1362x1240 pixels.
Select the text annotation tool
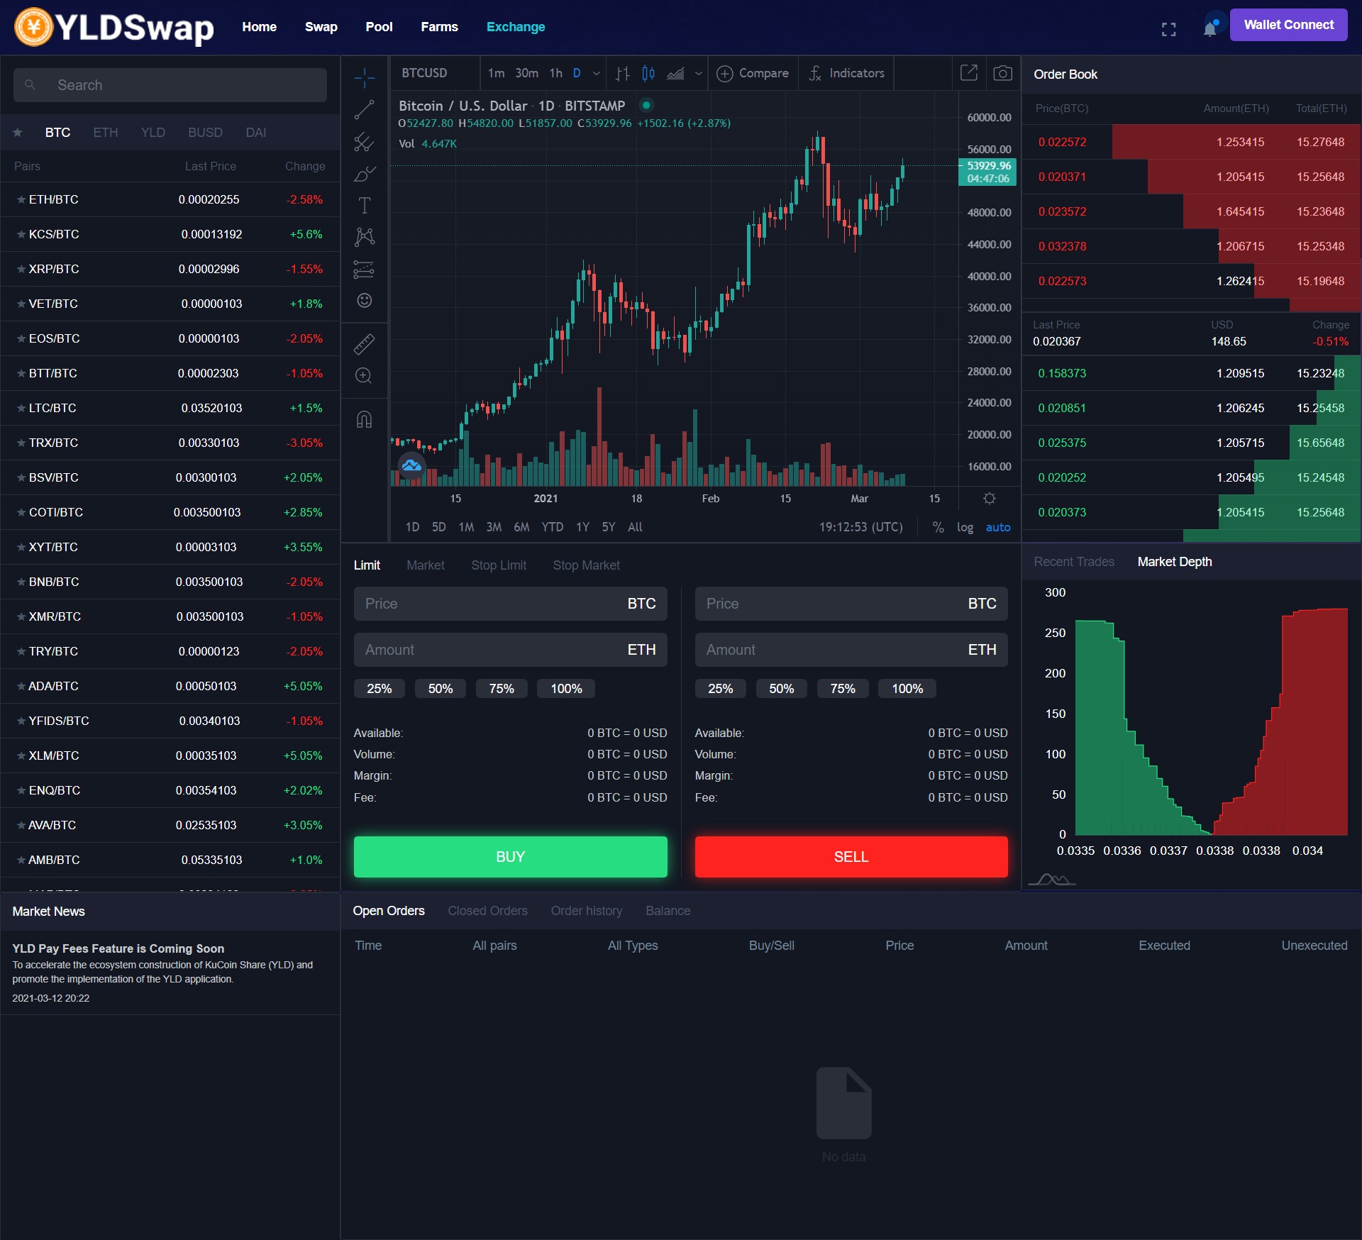(364, 206)
